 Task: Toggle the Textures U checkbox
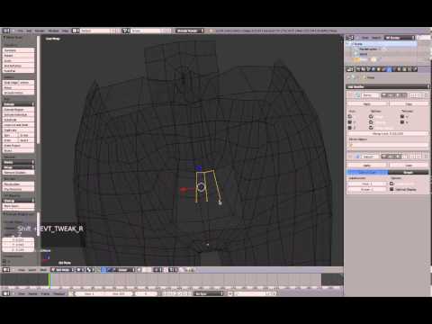(x=402, y=116)
